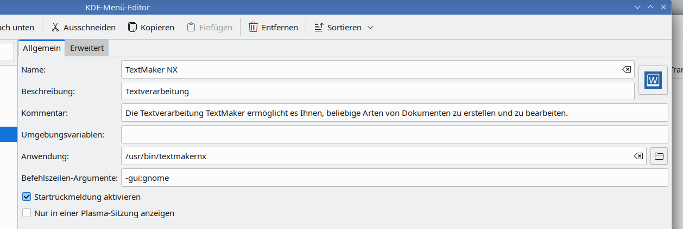Click into the Kommentar text field
Screen dimensions: 683x229
[394, 113]
